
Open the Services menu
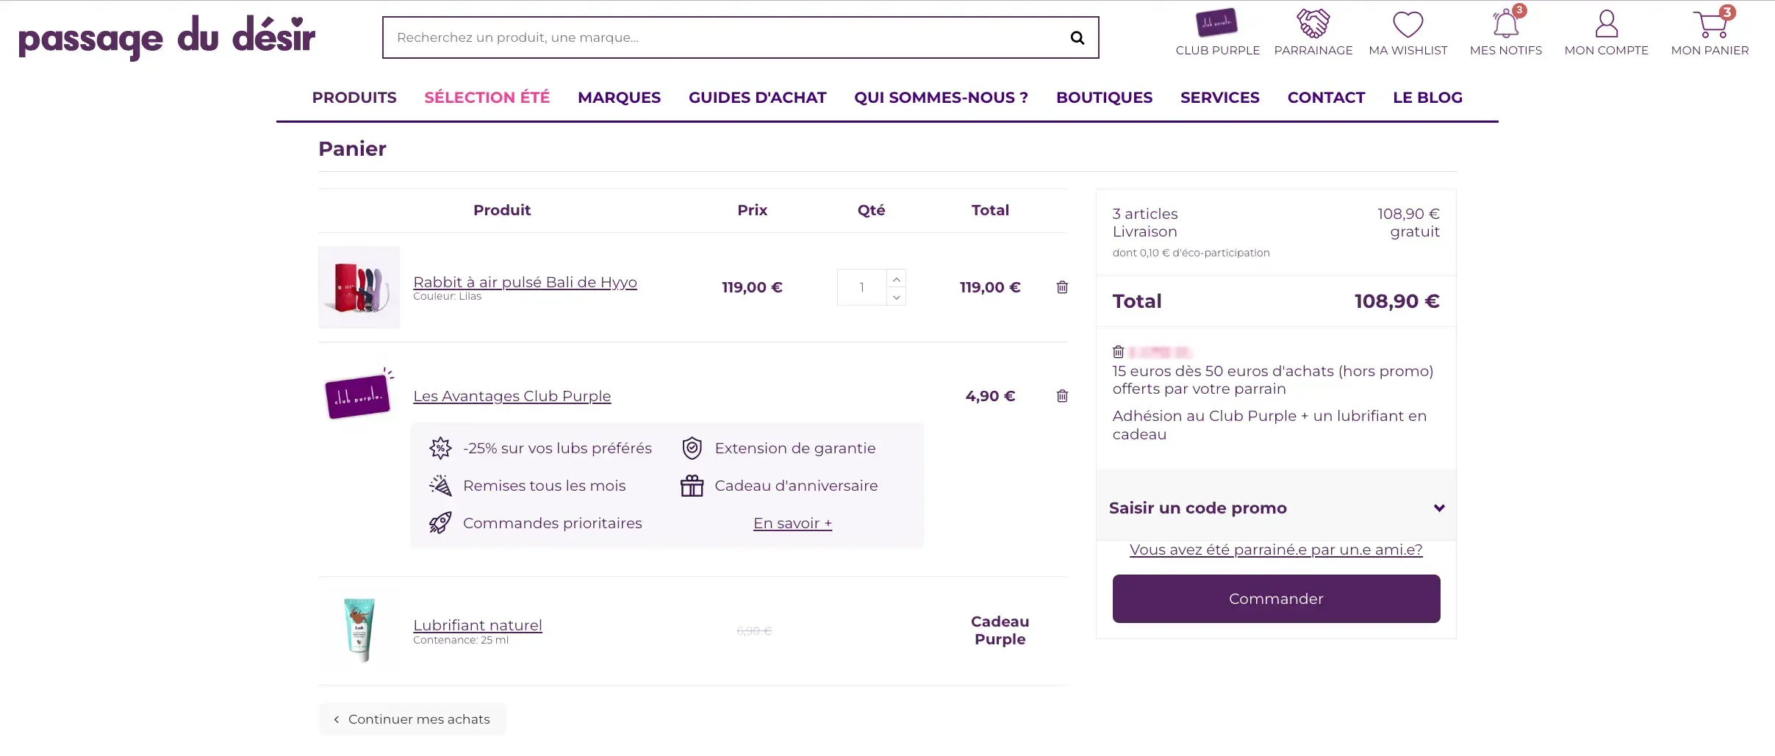click(1220, 98)
